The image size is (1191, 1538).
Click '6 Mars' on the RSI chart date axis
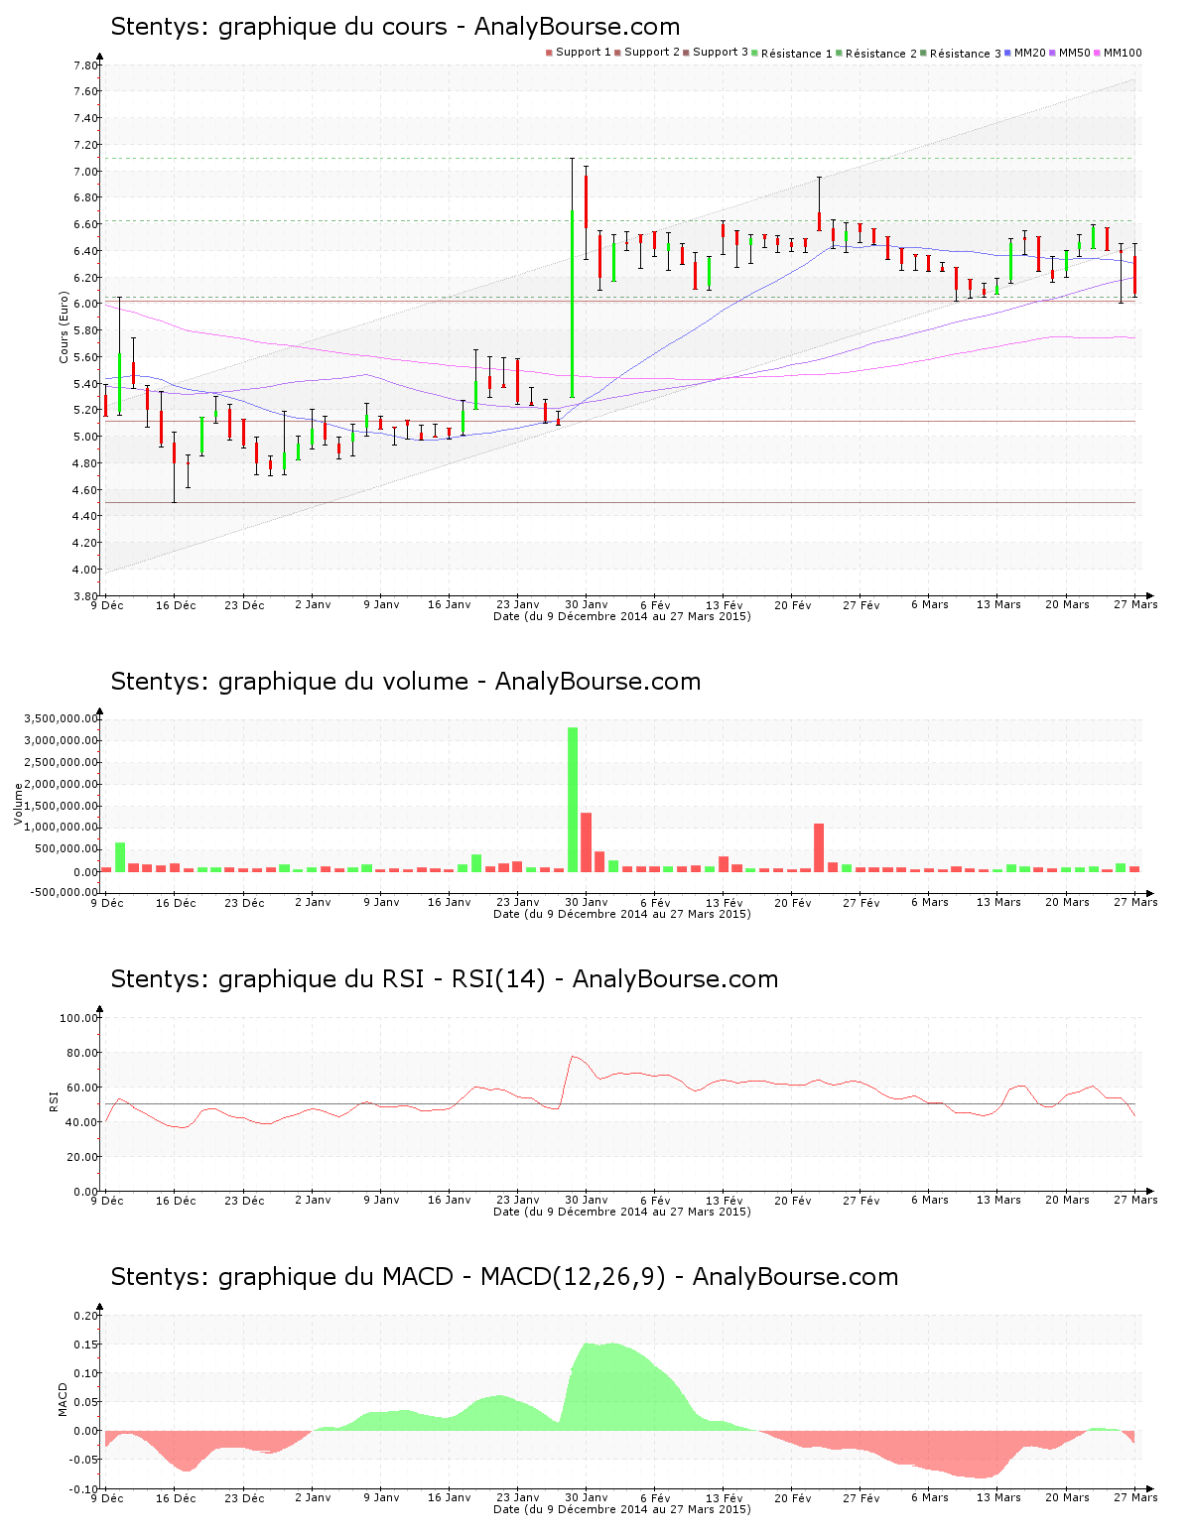(x=930, y=1200)
